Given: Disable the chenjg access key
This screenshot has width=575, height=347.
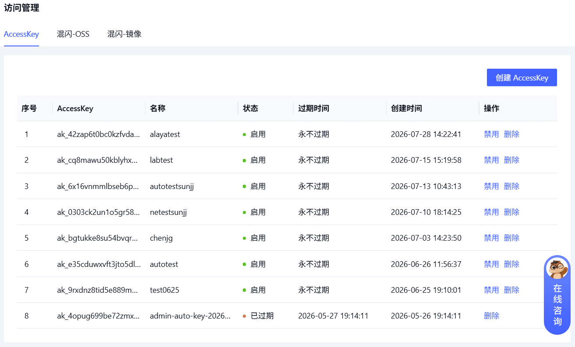Looking at the screenshot, I should (x=491, y=238).
